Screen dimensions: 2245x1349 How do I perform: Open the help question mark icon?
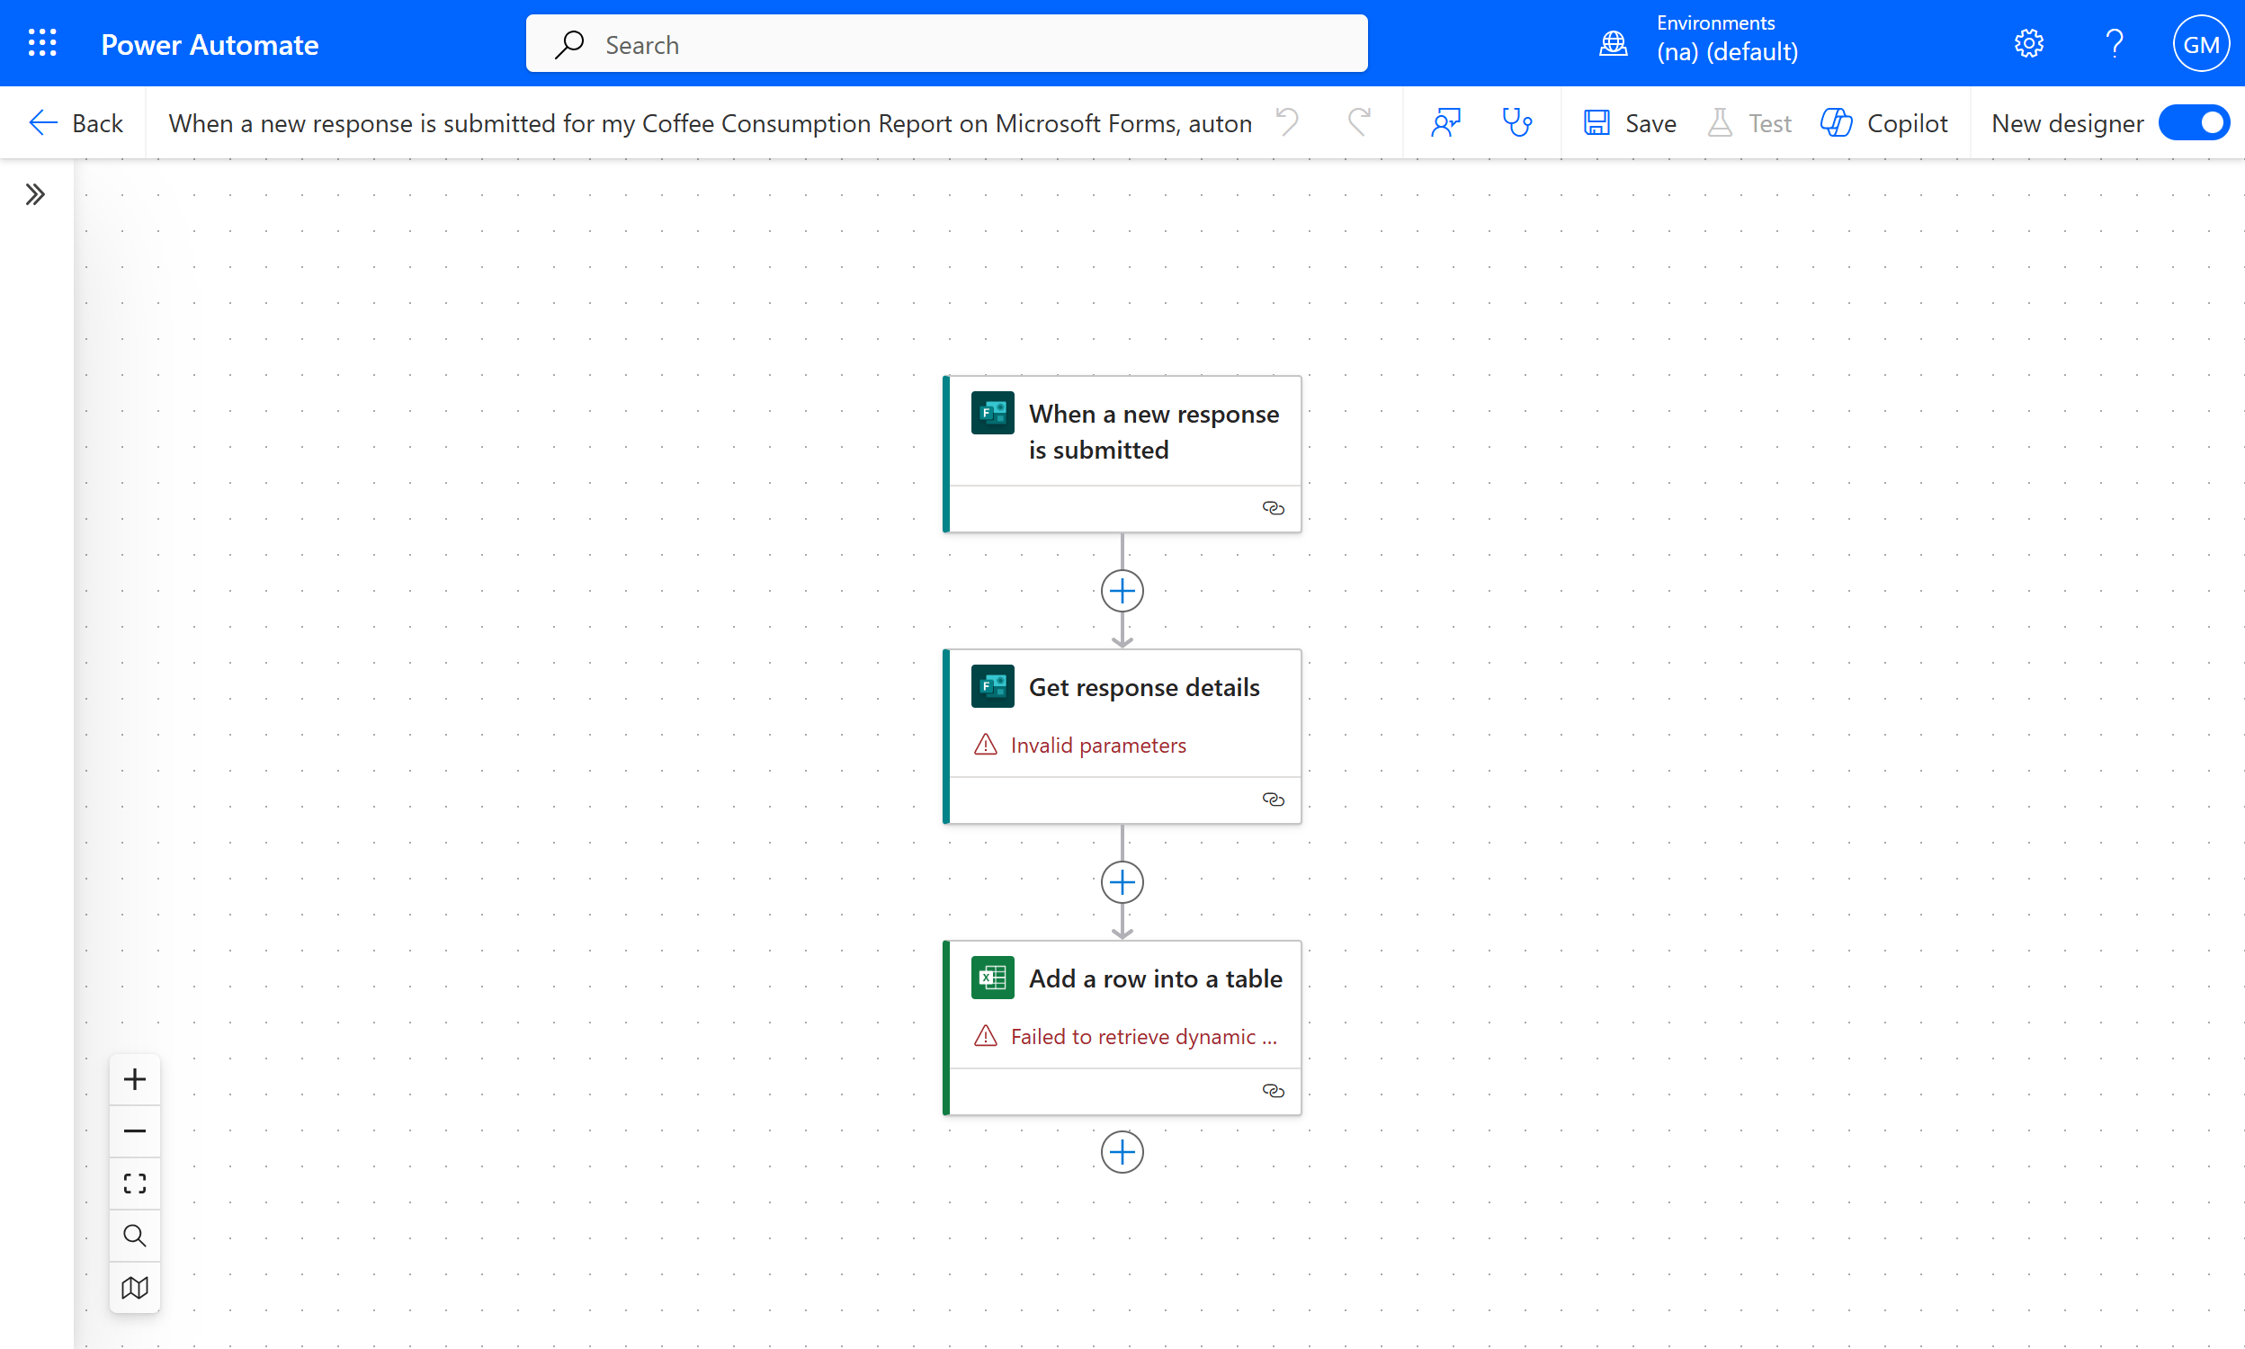(x=2114, y=43)
